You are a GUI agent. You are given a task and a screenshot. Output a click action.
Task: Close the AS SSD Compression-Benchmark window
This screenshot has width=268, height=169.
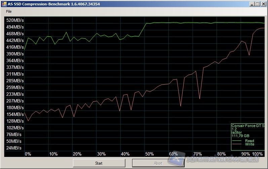pyautogui.click(x=263, y=4)
